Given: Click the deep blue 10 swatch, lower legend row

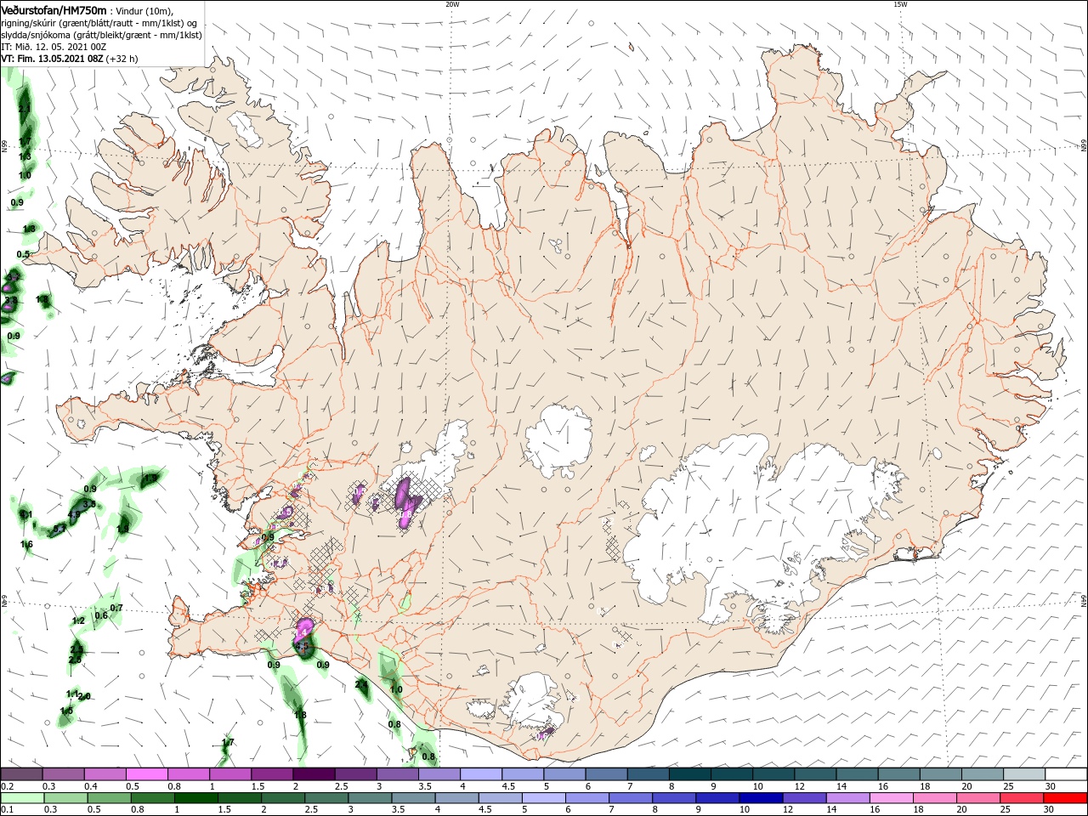Looking at the screenshot, I should click(x=761, y=798).
